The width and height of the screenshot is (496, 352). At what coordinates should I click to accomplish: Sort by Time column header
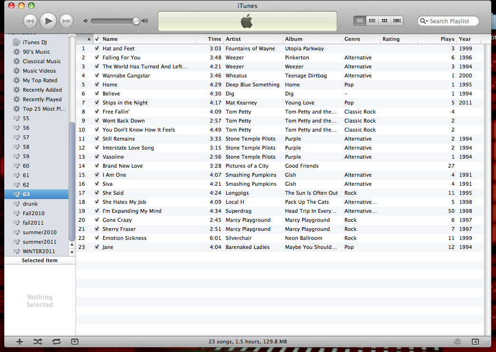click(x=210, y=39)
